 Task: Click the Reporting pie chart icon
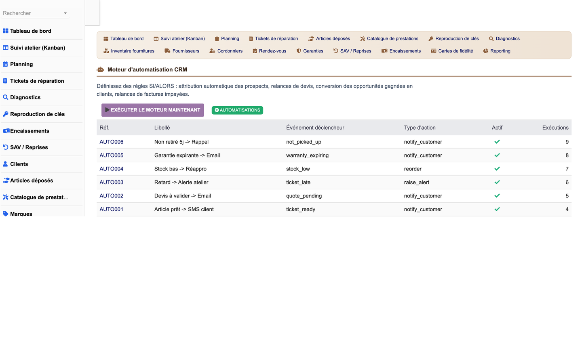486,51
